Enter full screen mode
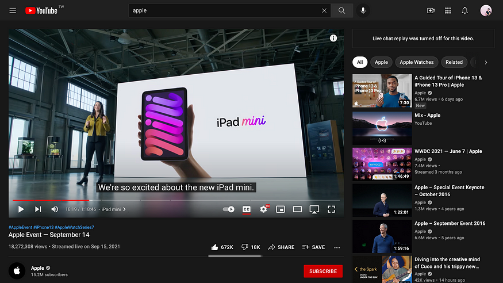The height and width of the screenshot is (283, 503). [x=331, y=209]
